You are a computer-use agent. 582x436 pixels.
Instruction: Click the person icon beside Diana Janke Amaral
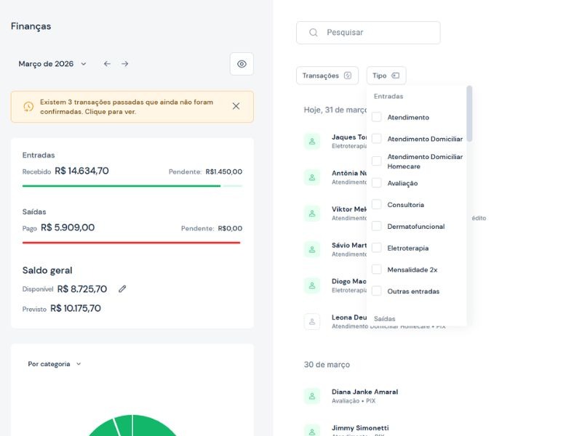[x=312, y=396]
